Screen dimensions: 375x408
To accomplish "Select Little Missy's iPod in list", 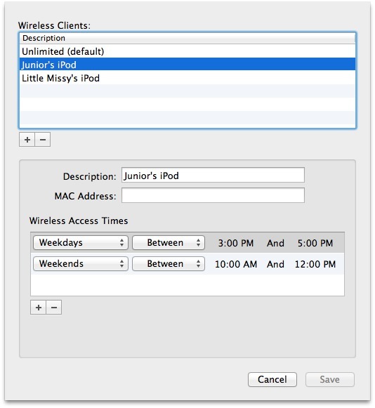I will (x=187, y=78).
